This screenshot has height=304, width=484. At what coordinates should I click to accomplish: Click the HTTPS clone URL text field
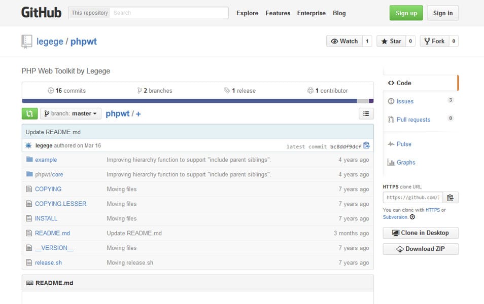(413, 197)
